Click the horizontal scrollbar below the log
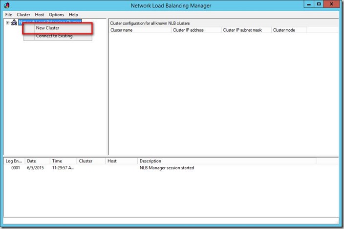 tap(171, 220)
